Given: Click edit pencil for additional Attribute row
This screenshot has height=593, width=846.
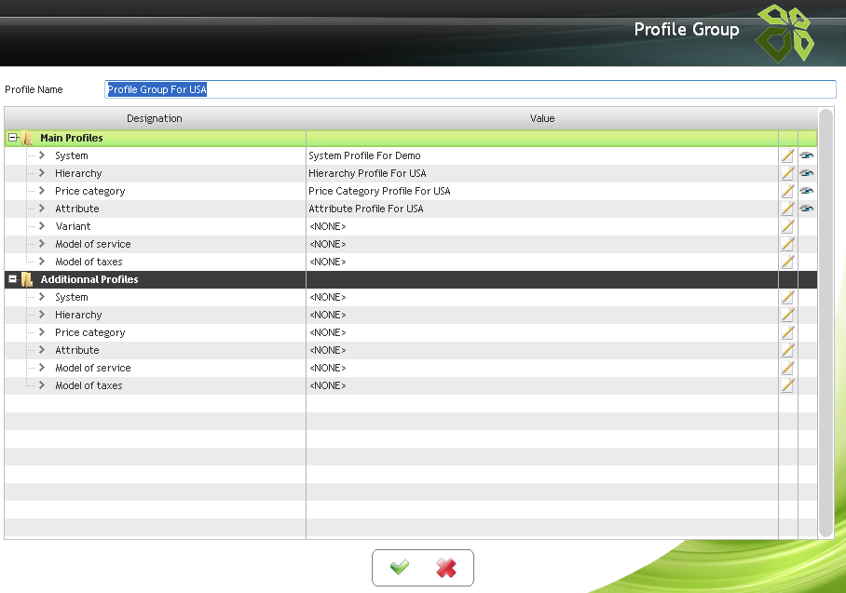Looking at the screenshot, I should click(787, 350).
